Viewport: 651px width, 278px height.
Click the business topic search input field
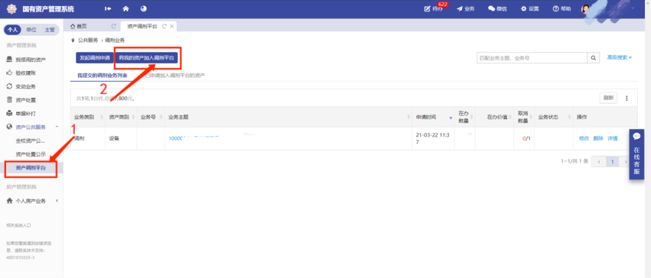click(531, 58)
